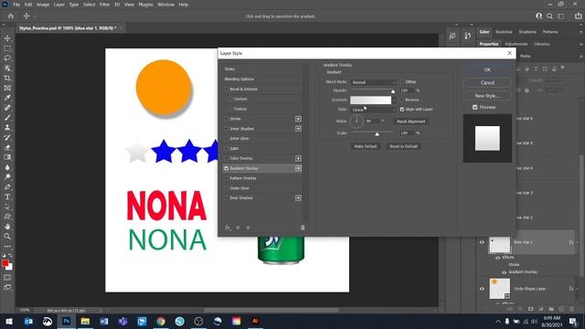Click the Angle dial control
This screenshot has width=585, height=329.
tap(356, 122)
